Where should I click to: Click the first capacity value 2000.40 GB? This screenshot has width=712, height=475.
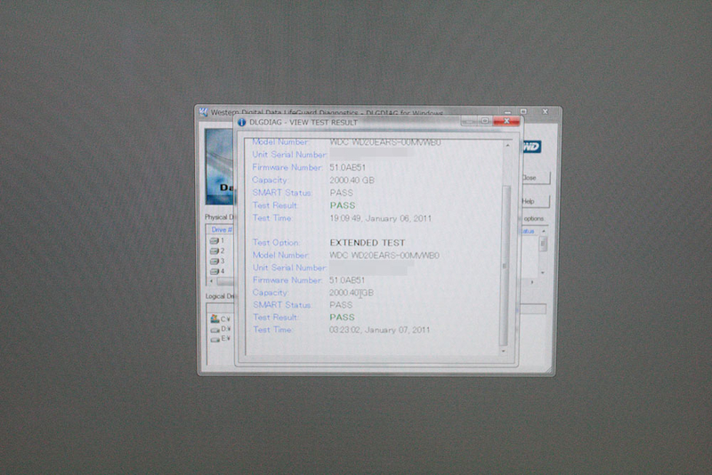352,180
